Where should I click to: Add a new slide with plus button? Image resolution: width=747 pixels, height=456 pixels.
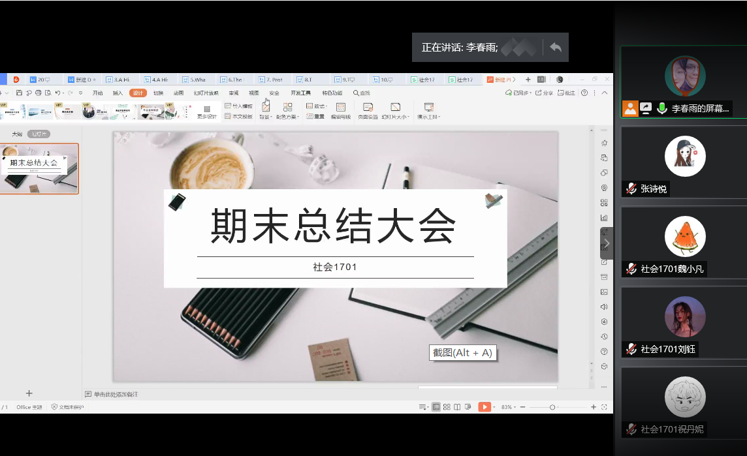point(29,393)
